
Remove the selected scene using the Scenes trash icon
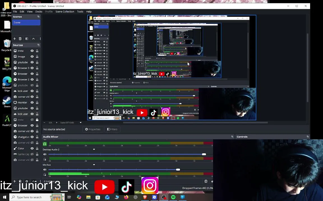pos(20,39)
